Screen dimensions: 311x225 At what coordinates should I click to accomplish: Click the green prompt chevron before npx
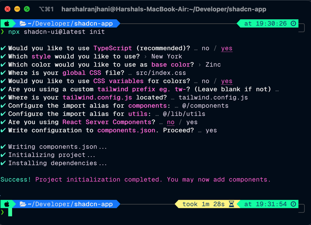[2, 32]
